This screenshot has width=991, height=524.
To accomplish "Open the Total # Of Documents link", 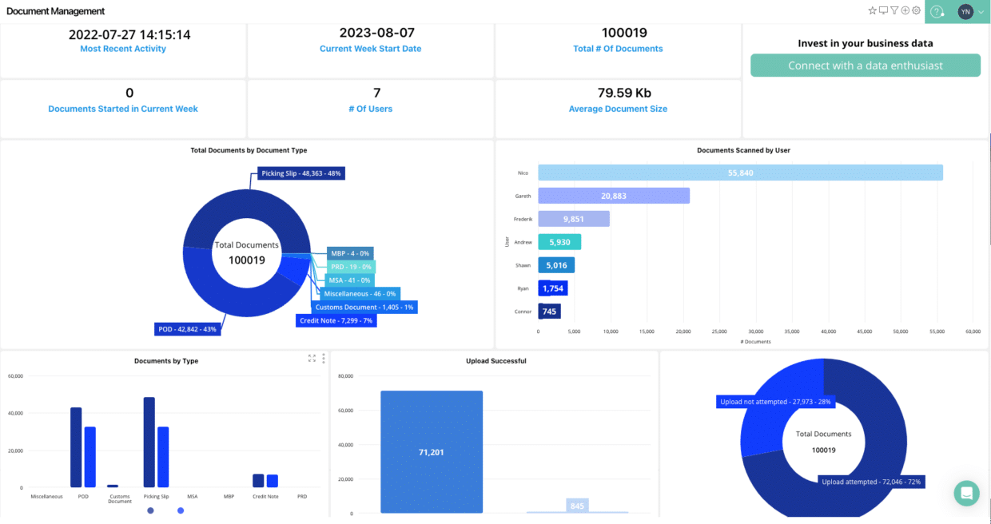I will coord(618,49).
